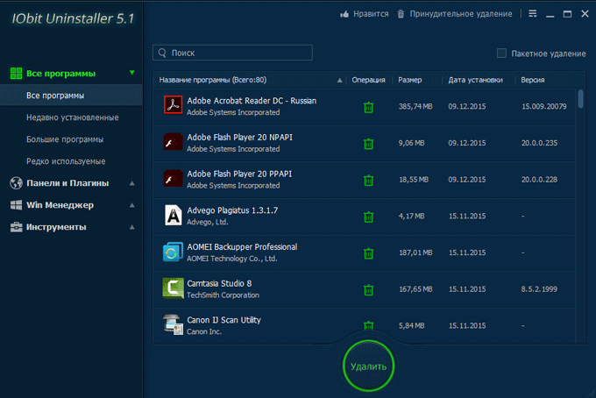Select Редко используемые in the sidebar
Screen dimensions: 596x398
(66, 161)
